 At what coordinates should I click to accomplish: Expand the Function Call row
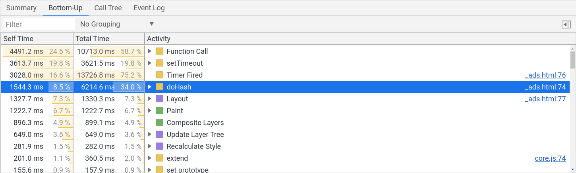[150, 51]
